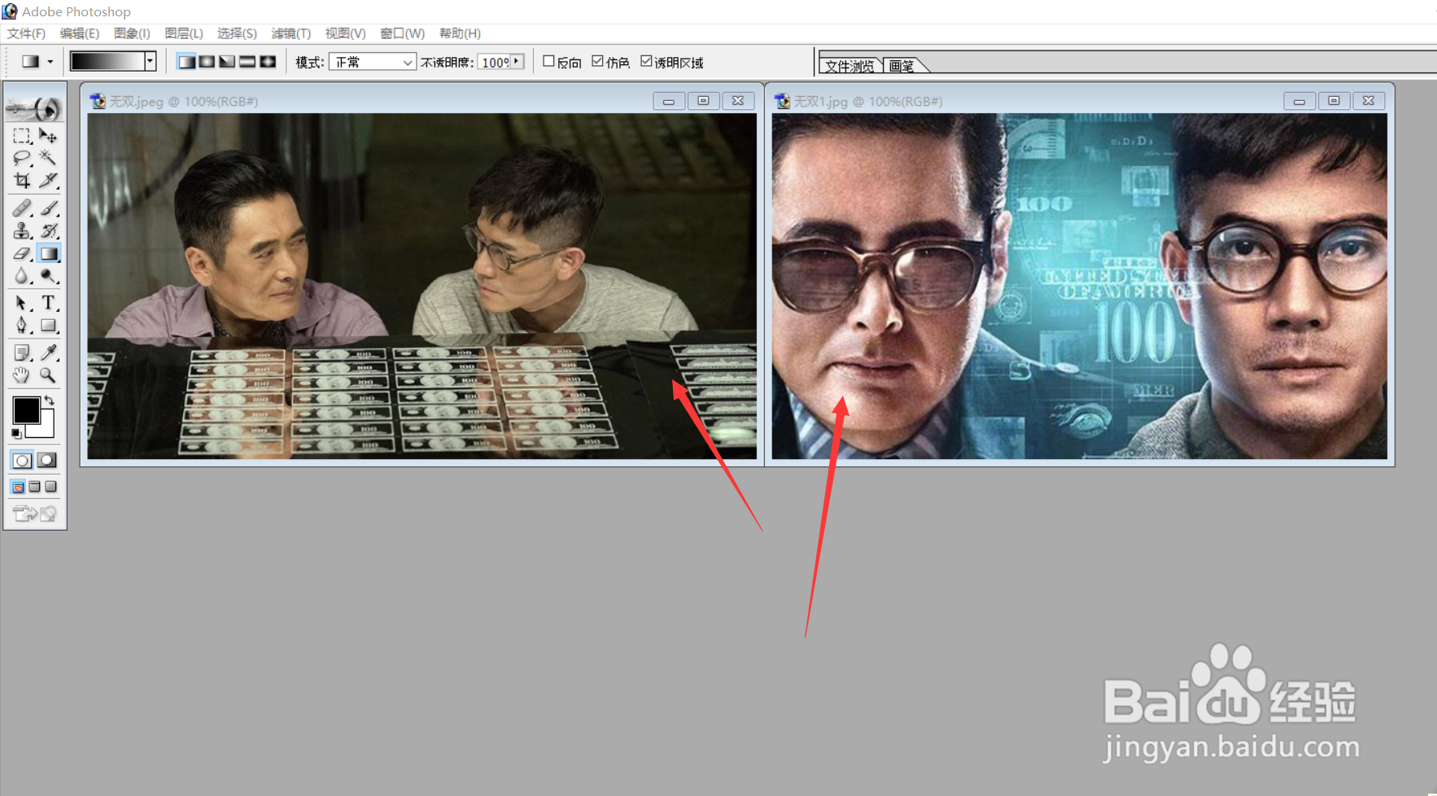Select the Move tool
Viewport: 1437px width, 796px height.
click(48, 136)
